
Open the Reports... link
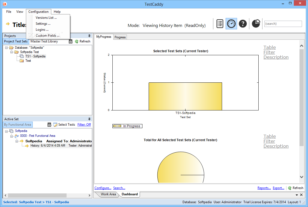pyautogui.click(x=264, y=188)
